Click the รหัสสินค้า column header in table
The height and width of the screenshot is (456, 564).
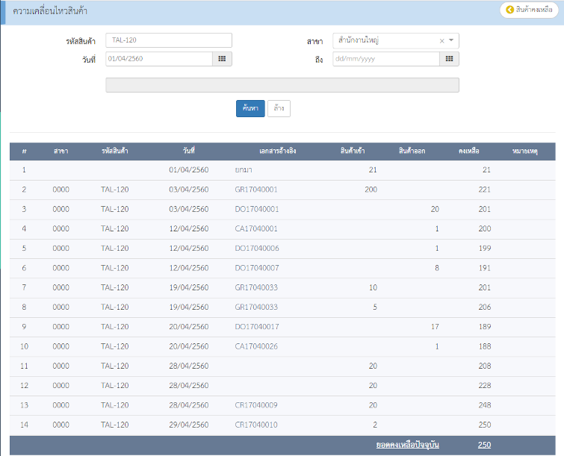click(115, 151)
